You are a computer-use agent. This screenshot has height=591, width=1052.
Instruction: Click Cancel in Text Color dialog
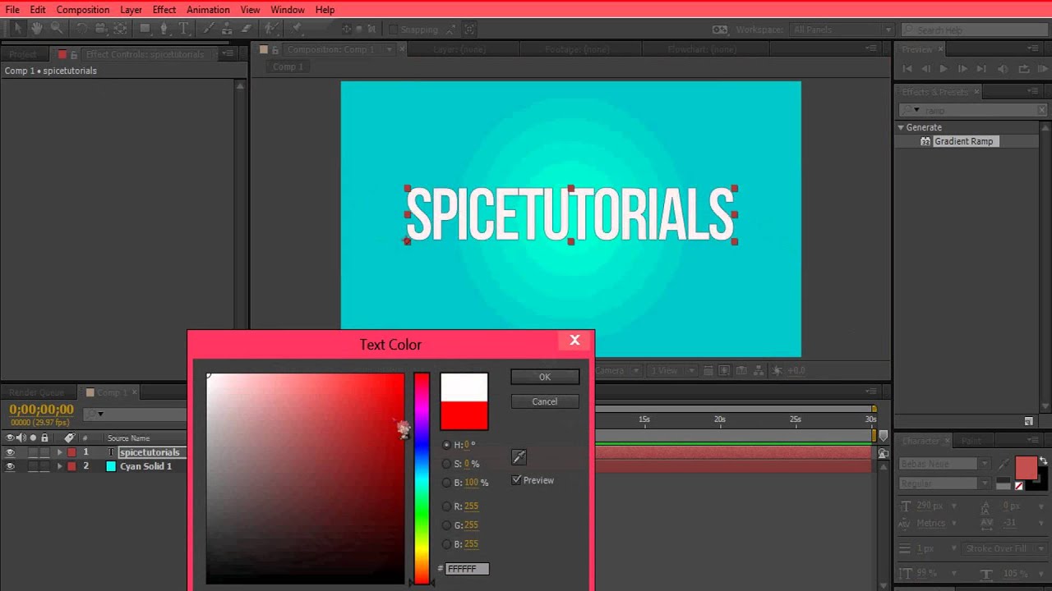545,401
